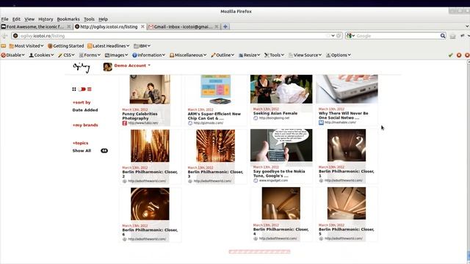This screenshot has height=264, width=470.
Task: Open the Edit menu
Action: [16, 19]
